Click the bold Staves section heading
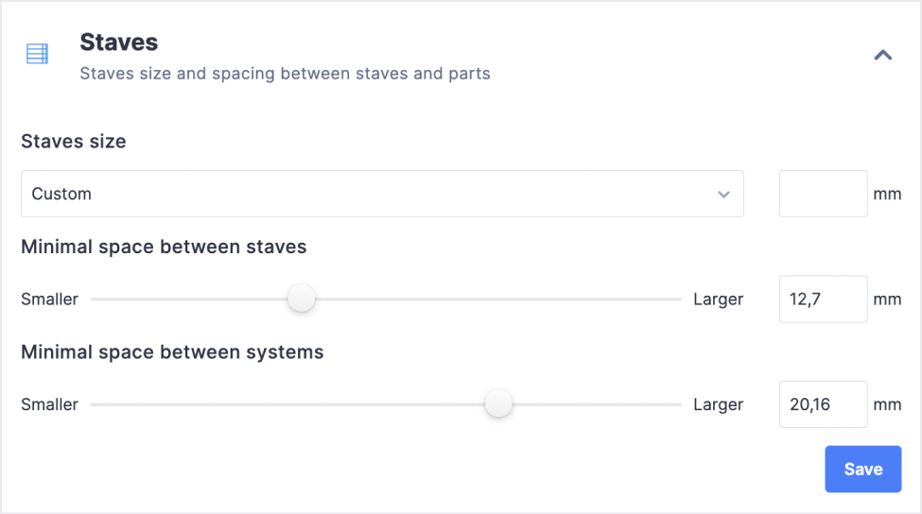This screenshot has width=922, height=514. [x=118, y=42]
